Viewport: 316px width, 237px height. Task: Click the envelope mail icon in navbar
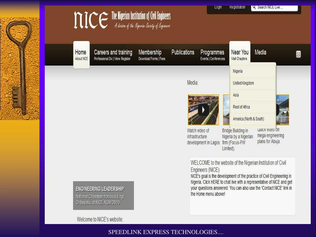pyautogui.click(x=298, y=54)
